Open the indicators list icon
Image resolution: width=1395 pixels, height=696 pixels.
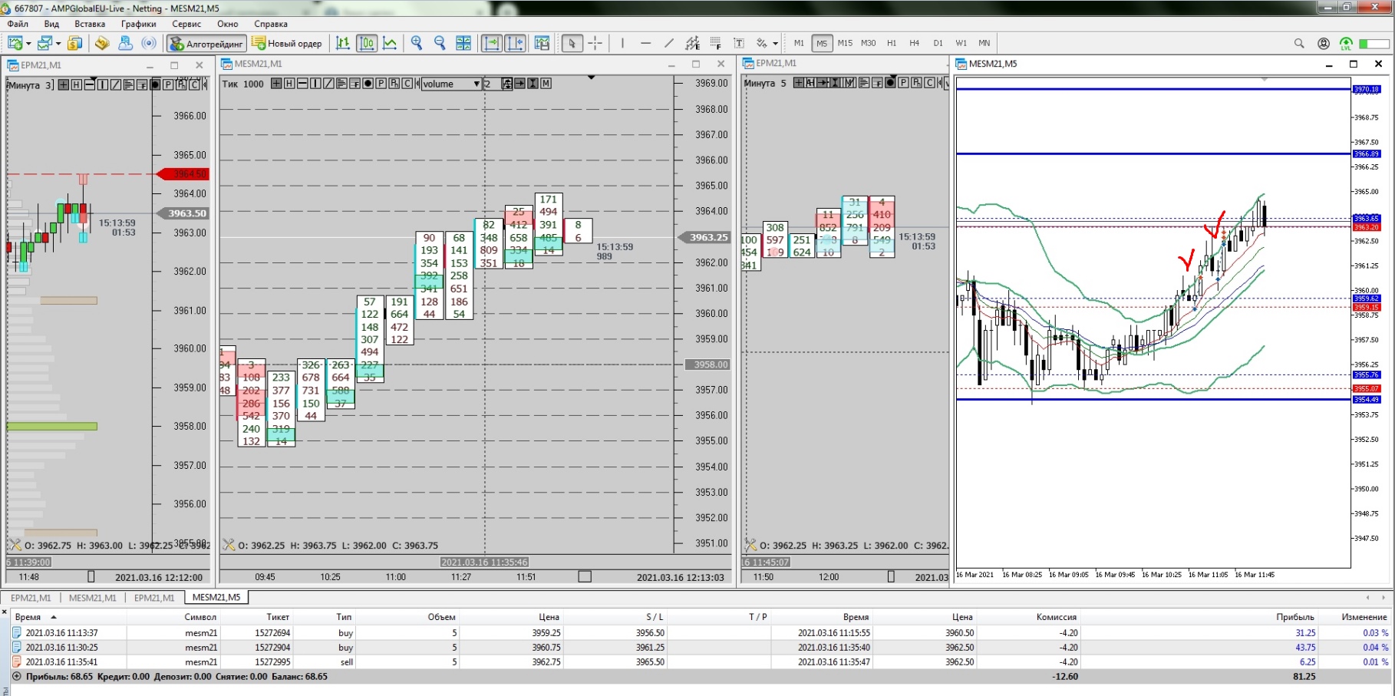click(x=542, y=43)
